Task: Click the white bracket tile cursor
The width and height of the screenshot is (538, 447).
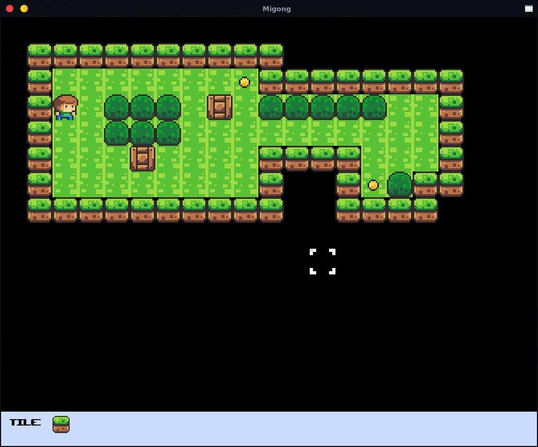Action: tap(323, 262)
